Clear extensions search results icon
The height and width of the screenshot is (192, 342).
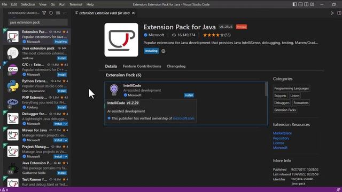pyautogui.click(x=58, y=13)
